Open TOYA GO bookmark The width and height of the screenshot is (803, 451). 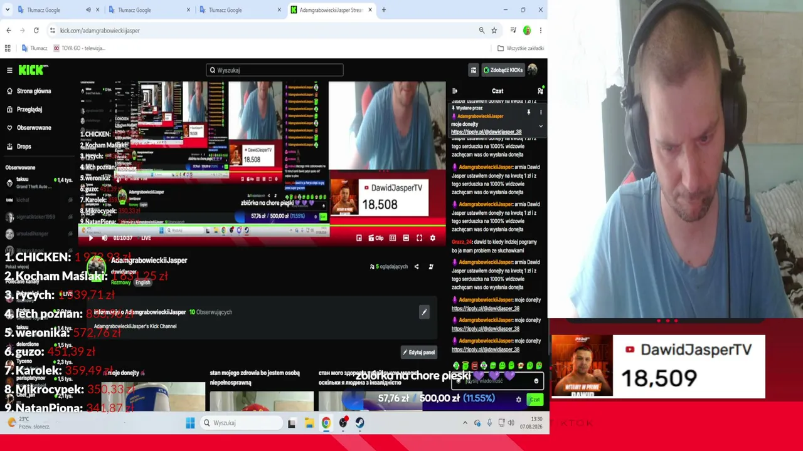click(80, 48)
